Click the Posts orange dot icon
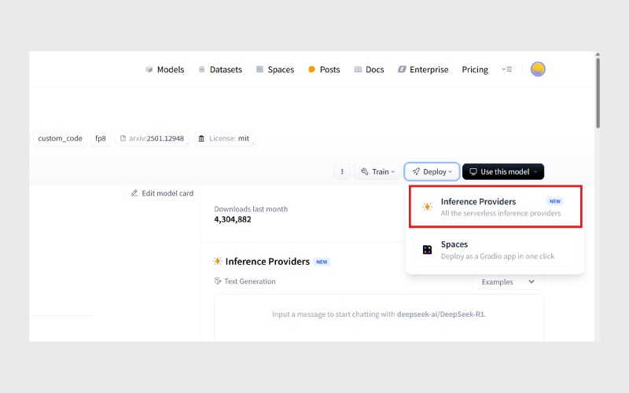Viewport: 629px width, 393px height. (x=312, y=69)
